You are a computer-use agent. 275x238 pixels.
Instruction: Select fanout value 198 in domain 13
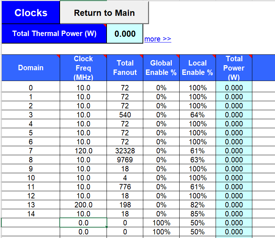coord(125,205)
